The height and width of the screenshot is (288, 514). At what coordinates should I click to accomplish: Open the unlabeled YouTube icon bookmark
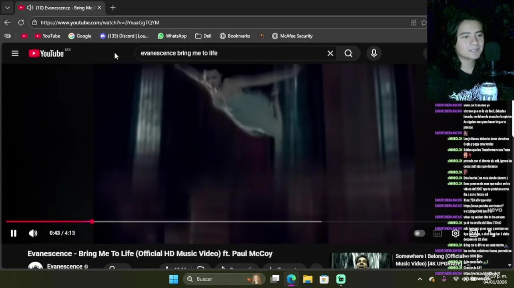(x=24, y=36)
